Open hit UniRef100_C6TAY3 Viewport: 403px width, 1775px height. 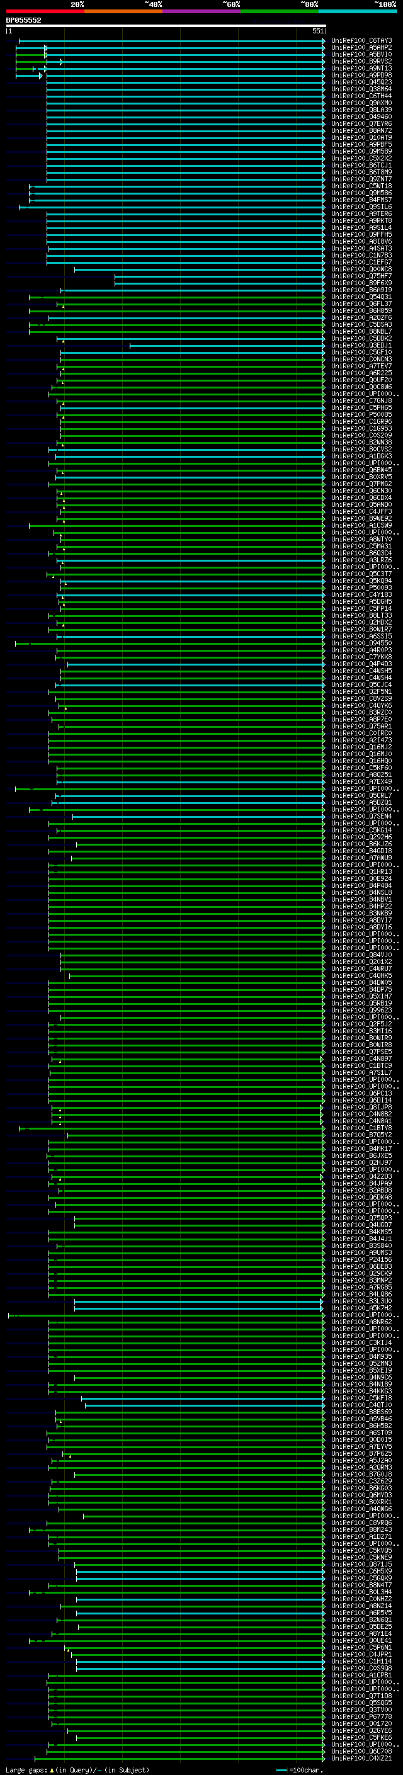point(361,41)
